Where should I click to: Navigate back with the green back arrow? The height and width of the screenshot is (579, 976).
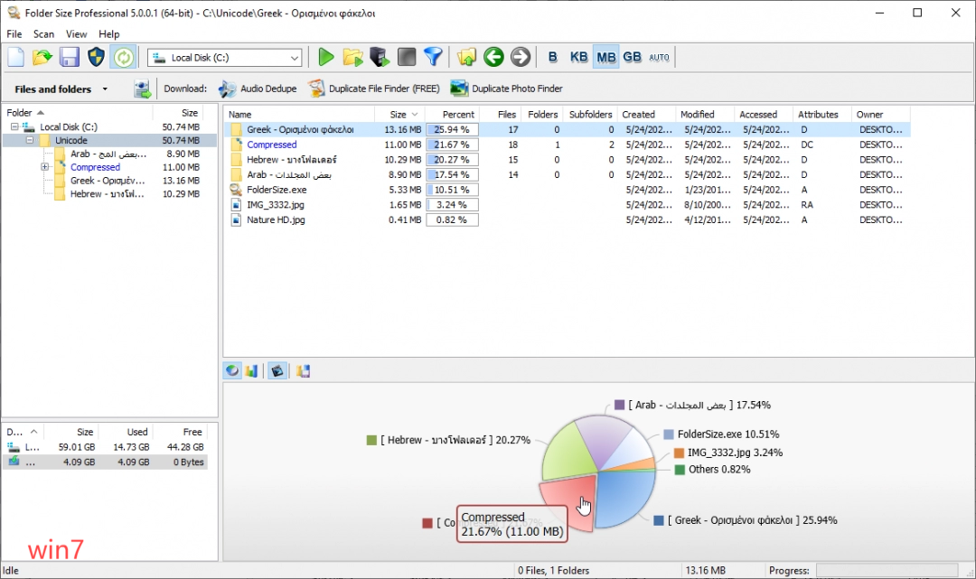point(493,56)
